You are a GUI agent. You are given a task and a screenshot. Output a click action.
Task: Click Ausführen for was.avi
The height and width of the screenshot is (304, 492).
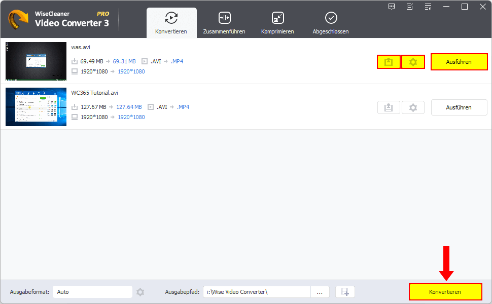(x=459, y=62)
